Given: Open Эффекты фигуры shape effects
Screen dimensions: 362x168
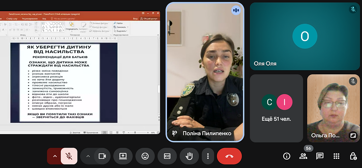Looking at the screenshot, I should tap(100, 31).
